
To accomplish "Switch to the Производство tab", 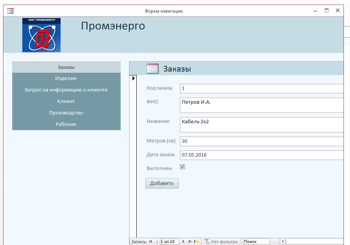I will coord(66,113).
